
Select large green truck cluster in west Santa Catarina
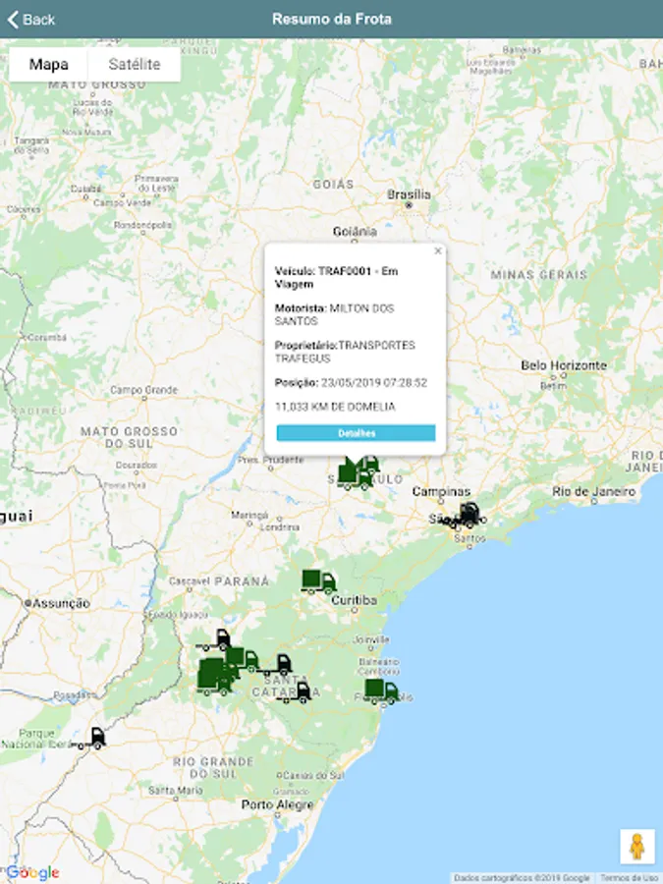click(x=216, y=677)
